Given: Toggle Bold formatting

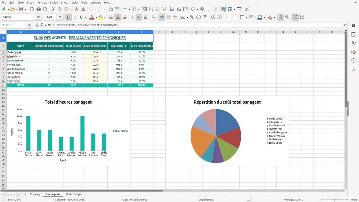Looking at the screenshot, I should (68, 17).
